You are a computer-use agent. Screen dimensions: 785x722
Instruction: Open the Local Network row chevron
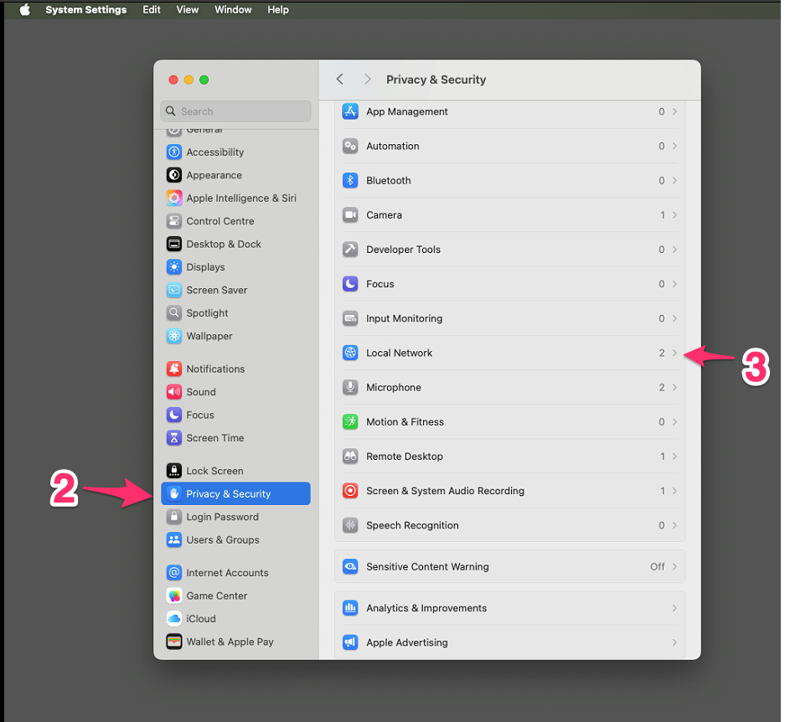(674, 353)
